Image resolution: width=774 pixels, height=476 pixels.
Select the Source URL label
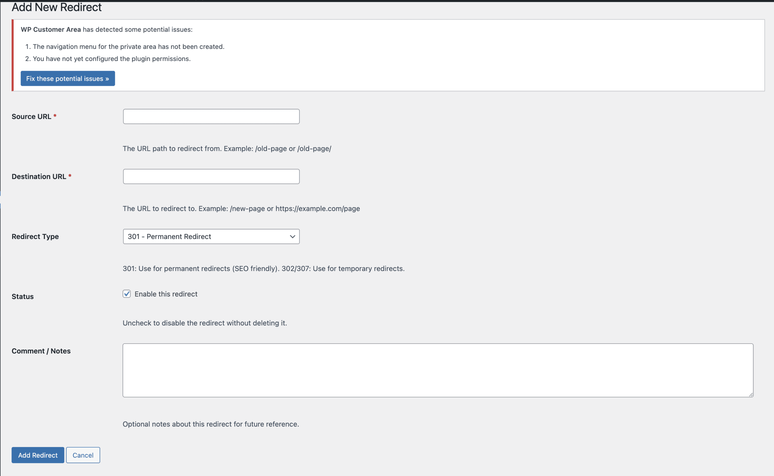[x=31, y=116]
